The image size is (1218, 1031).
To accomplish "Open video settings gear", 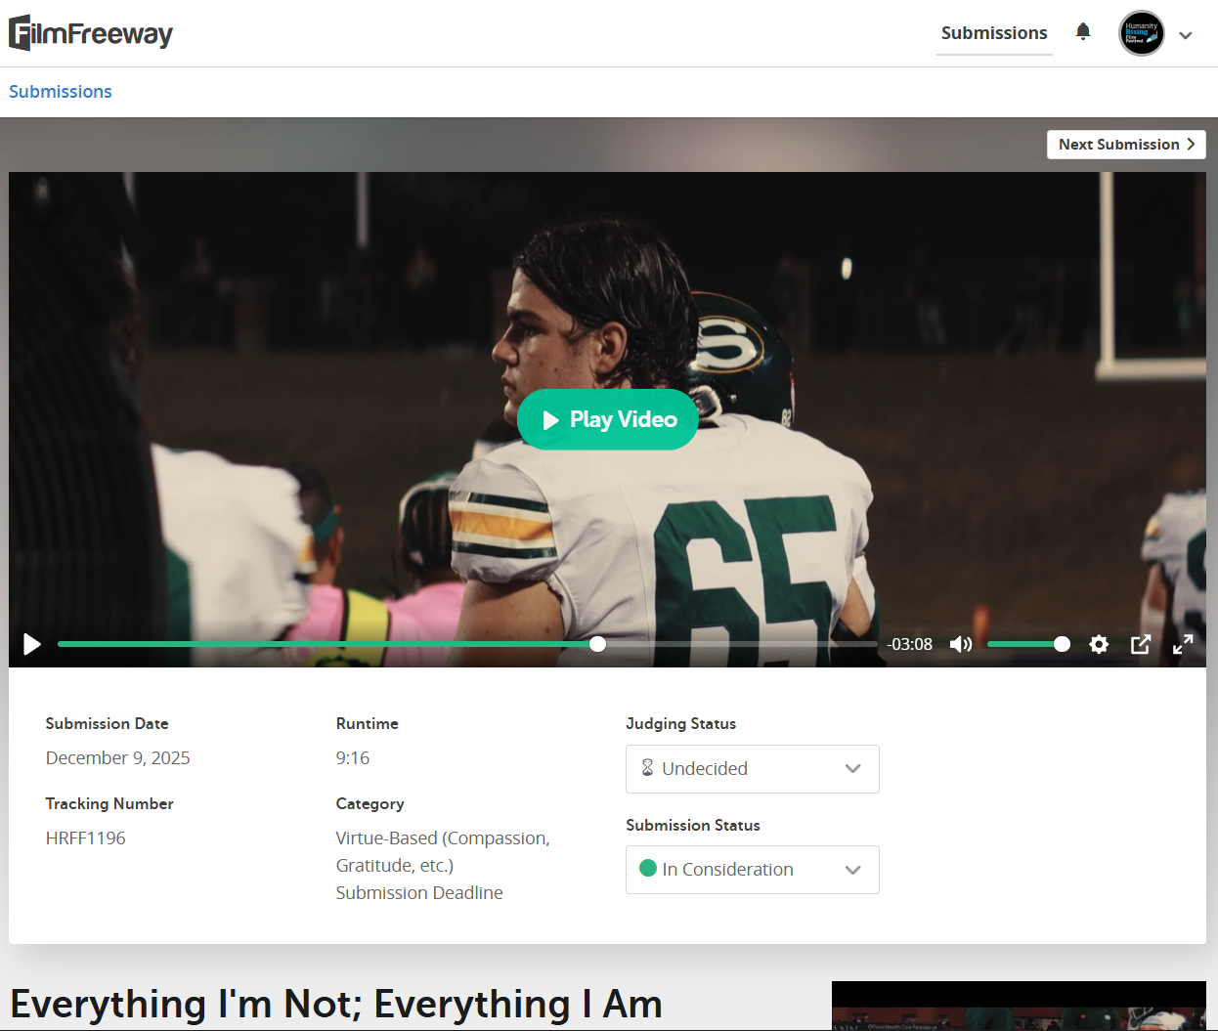I will pos(1099,644).
